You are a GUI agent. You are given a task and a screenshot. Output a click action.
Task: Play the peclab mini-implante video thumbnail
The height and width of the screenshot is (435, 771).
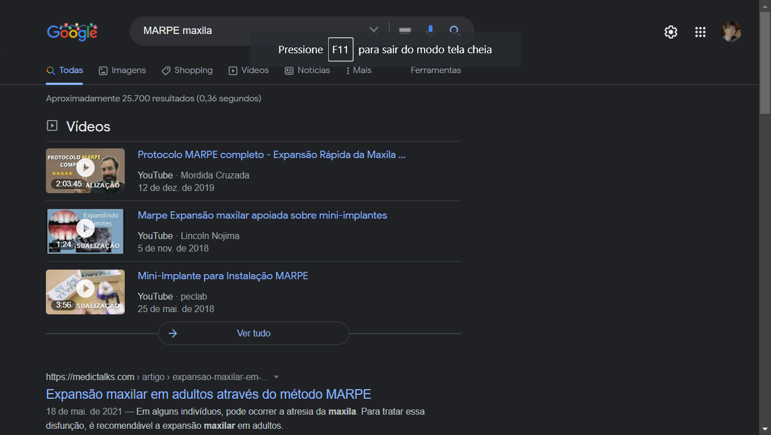point(85,292)
